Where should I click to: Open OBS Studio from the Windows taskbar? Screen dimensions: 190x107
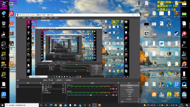point(94,105)
